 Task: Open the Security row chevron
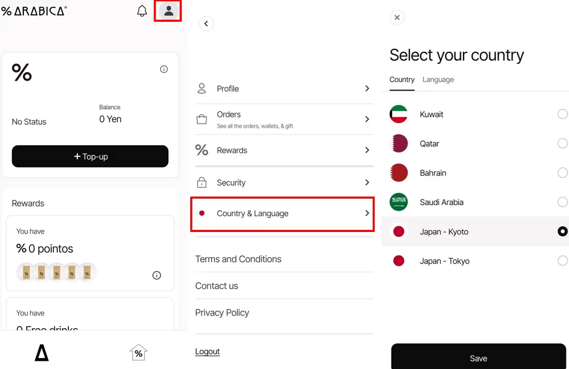(x=367, y=182)
